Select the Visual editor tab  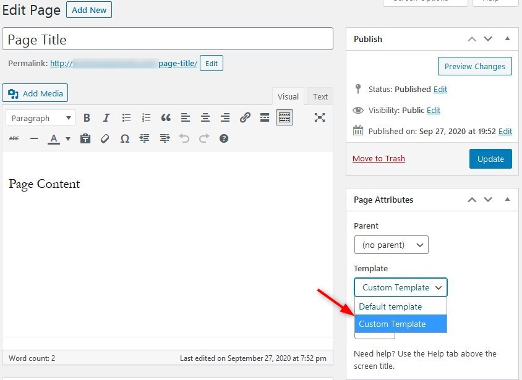coord(288,96)
